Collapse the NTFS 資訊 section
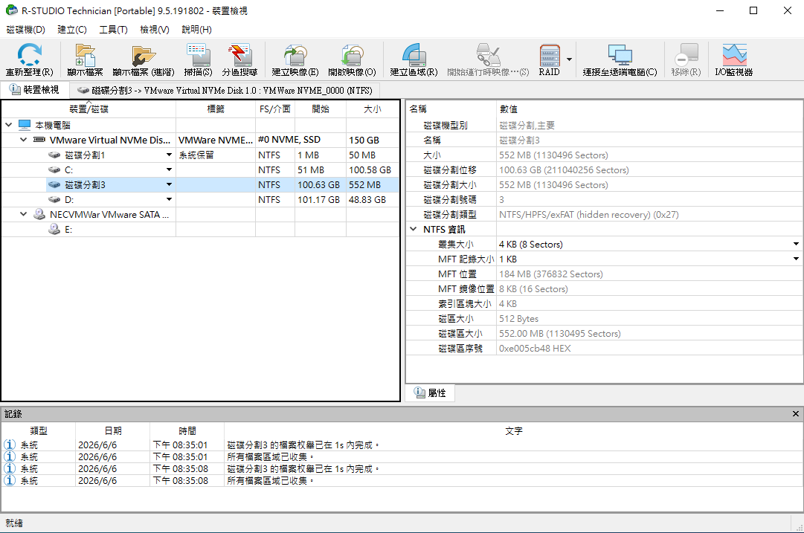The height and width of the screenshot is (533, 804). [x=414, y=229]
